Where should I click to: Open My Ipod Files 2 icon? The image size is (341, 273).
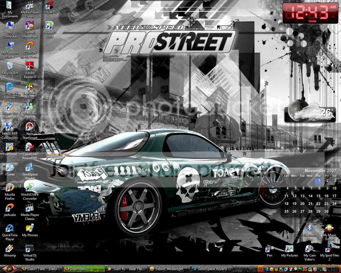[329, 253]
